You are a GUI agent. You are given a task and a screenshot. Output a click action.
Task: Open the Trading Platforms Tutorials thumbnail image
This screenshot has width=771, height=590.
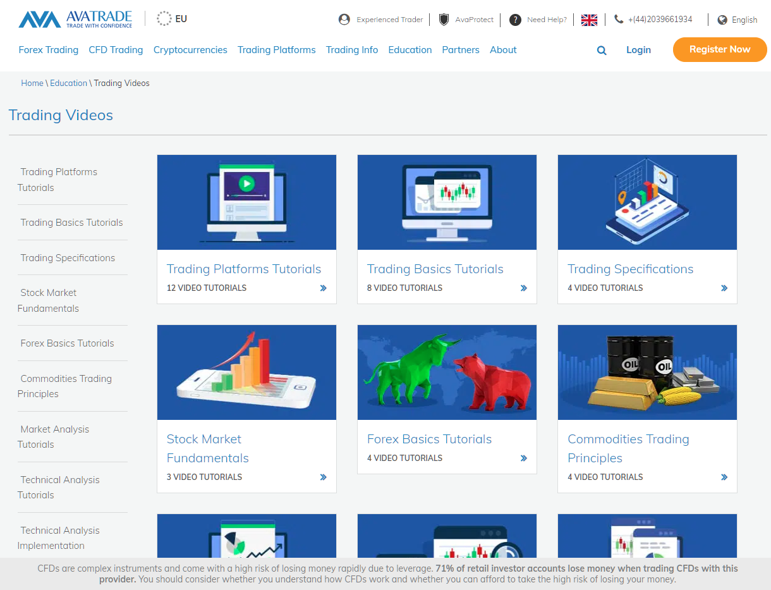pyautogui.click(x=246, y=202)
